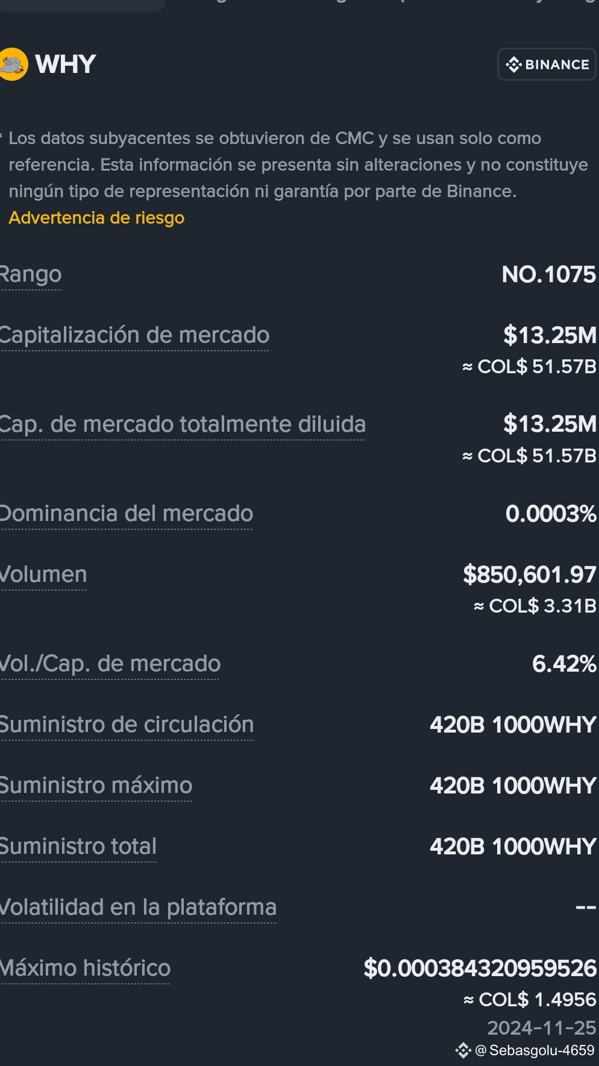The image size is (599, 1066).
Task: Click the WHY coin logo icon
Action: [13, 64]
